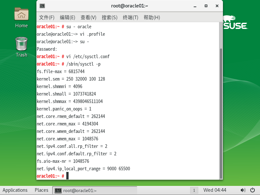Click the terminal icon in the title bar
260x195 pixels.
pyautogui.click(x=42, y=6)
